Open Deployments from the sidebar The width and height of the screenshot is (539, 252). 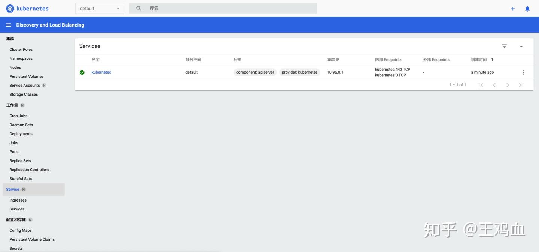tap(21, 133)
